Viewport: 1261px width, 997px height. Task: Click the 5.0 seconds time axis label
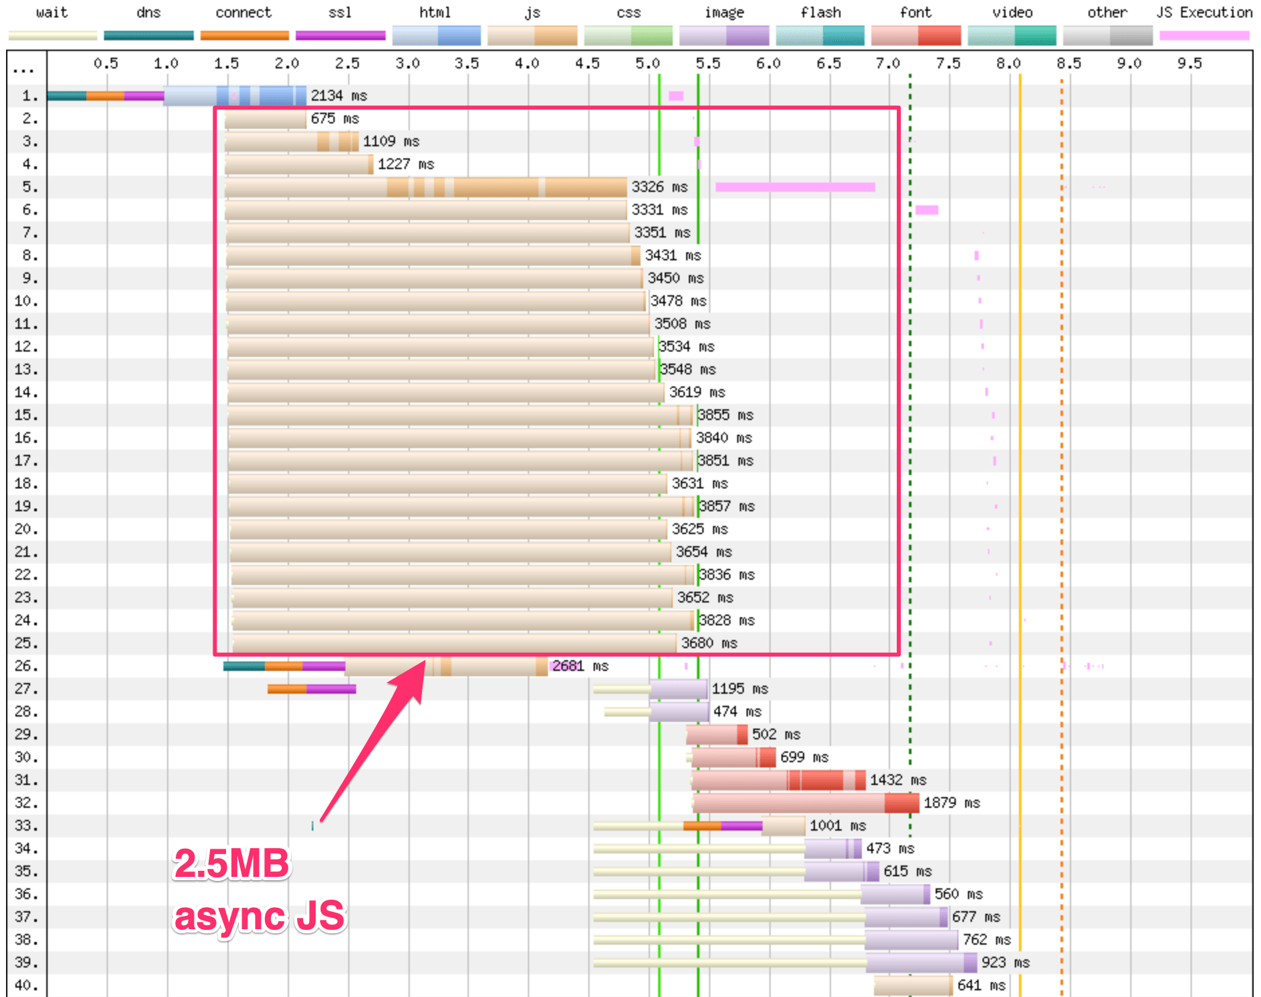647,64
